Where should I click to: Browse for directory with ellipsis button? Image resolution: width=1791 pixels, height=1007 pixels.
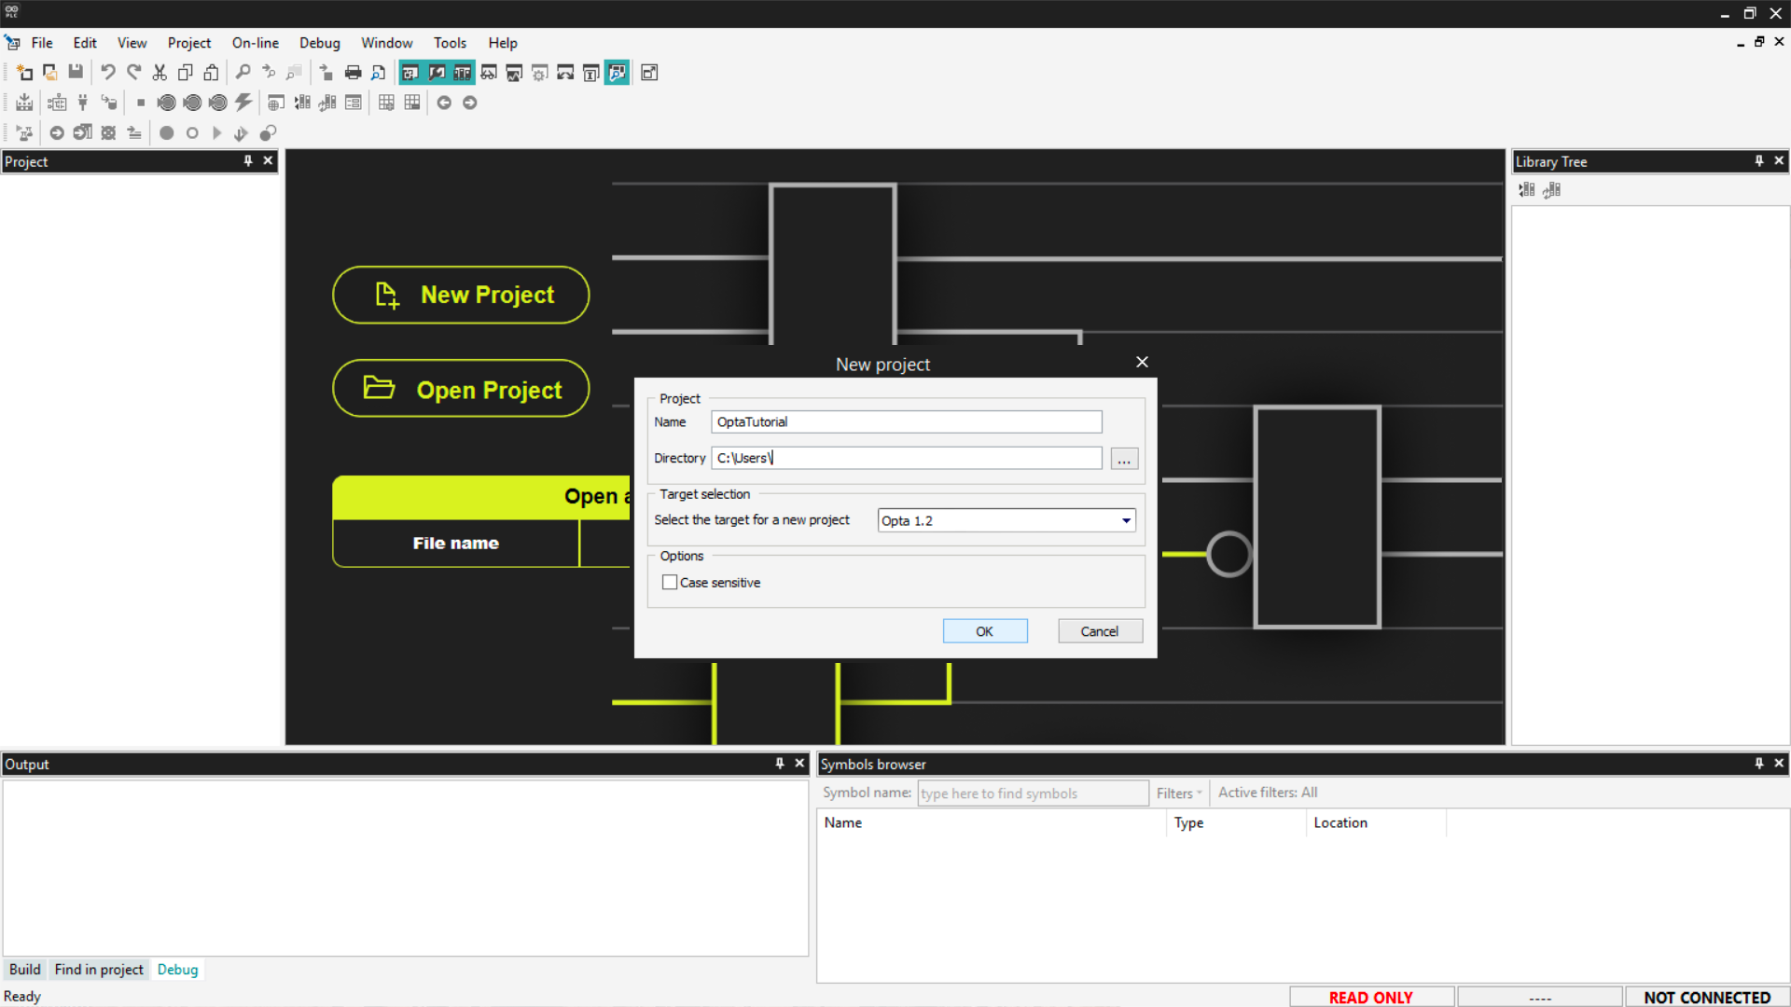(x=1124, y=459)
